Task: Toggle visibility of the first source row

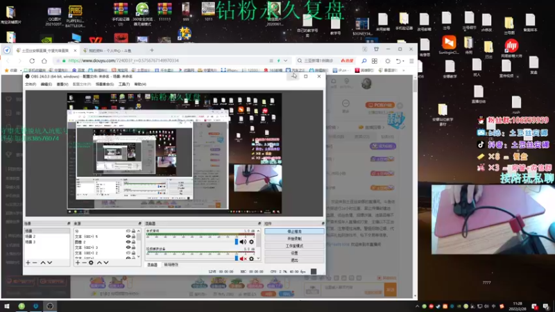Action: pyautogui.click(x=128, y=231)
